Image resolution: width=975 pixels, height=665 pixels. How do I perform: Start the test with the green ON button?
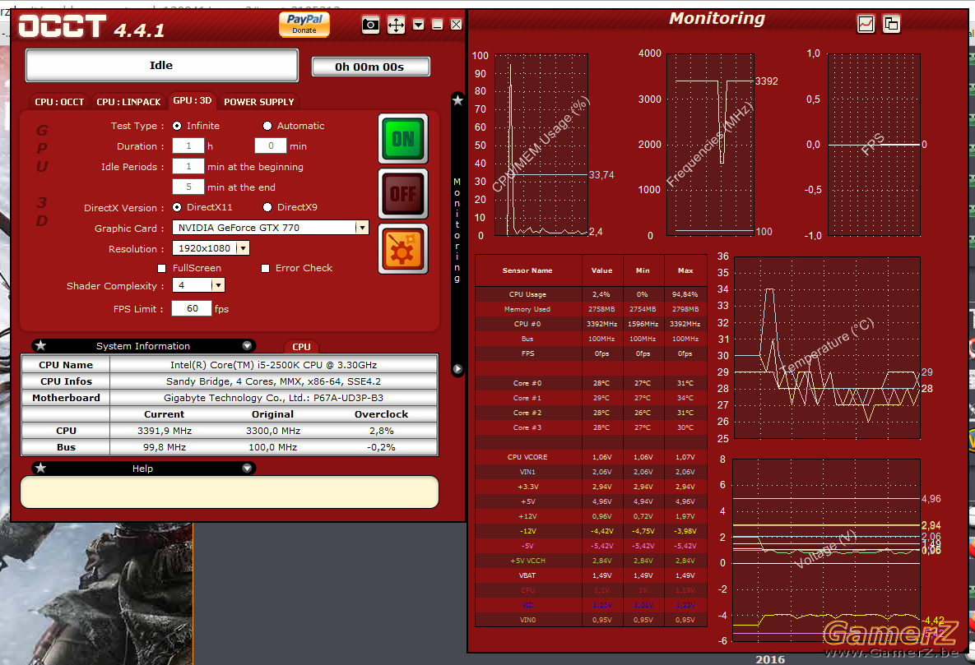pos(403,139)
